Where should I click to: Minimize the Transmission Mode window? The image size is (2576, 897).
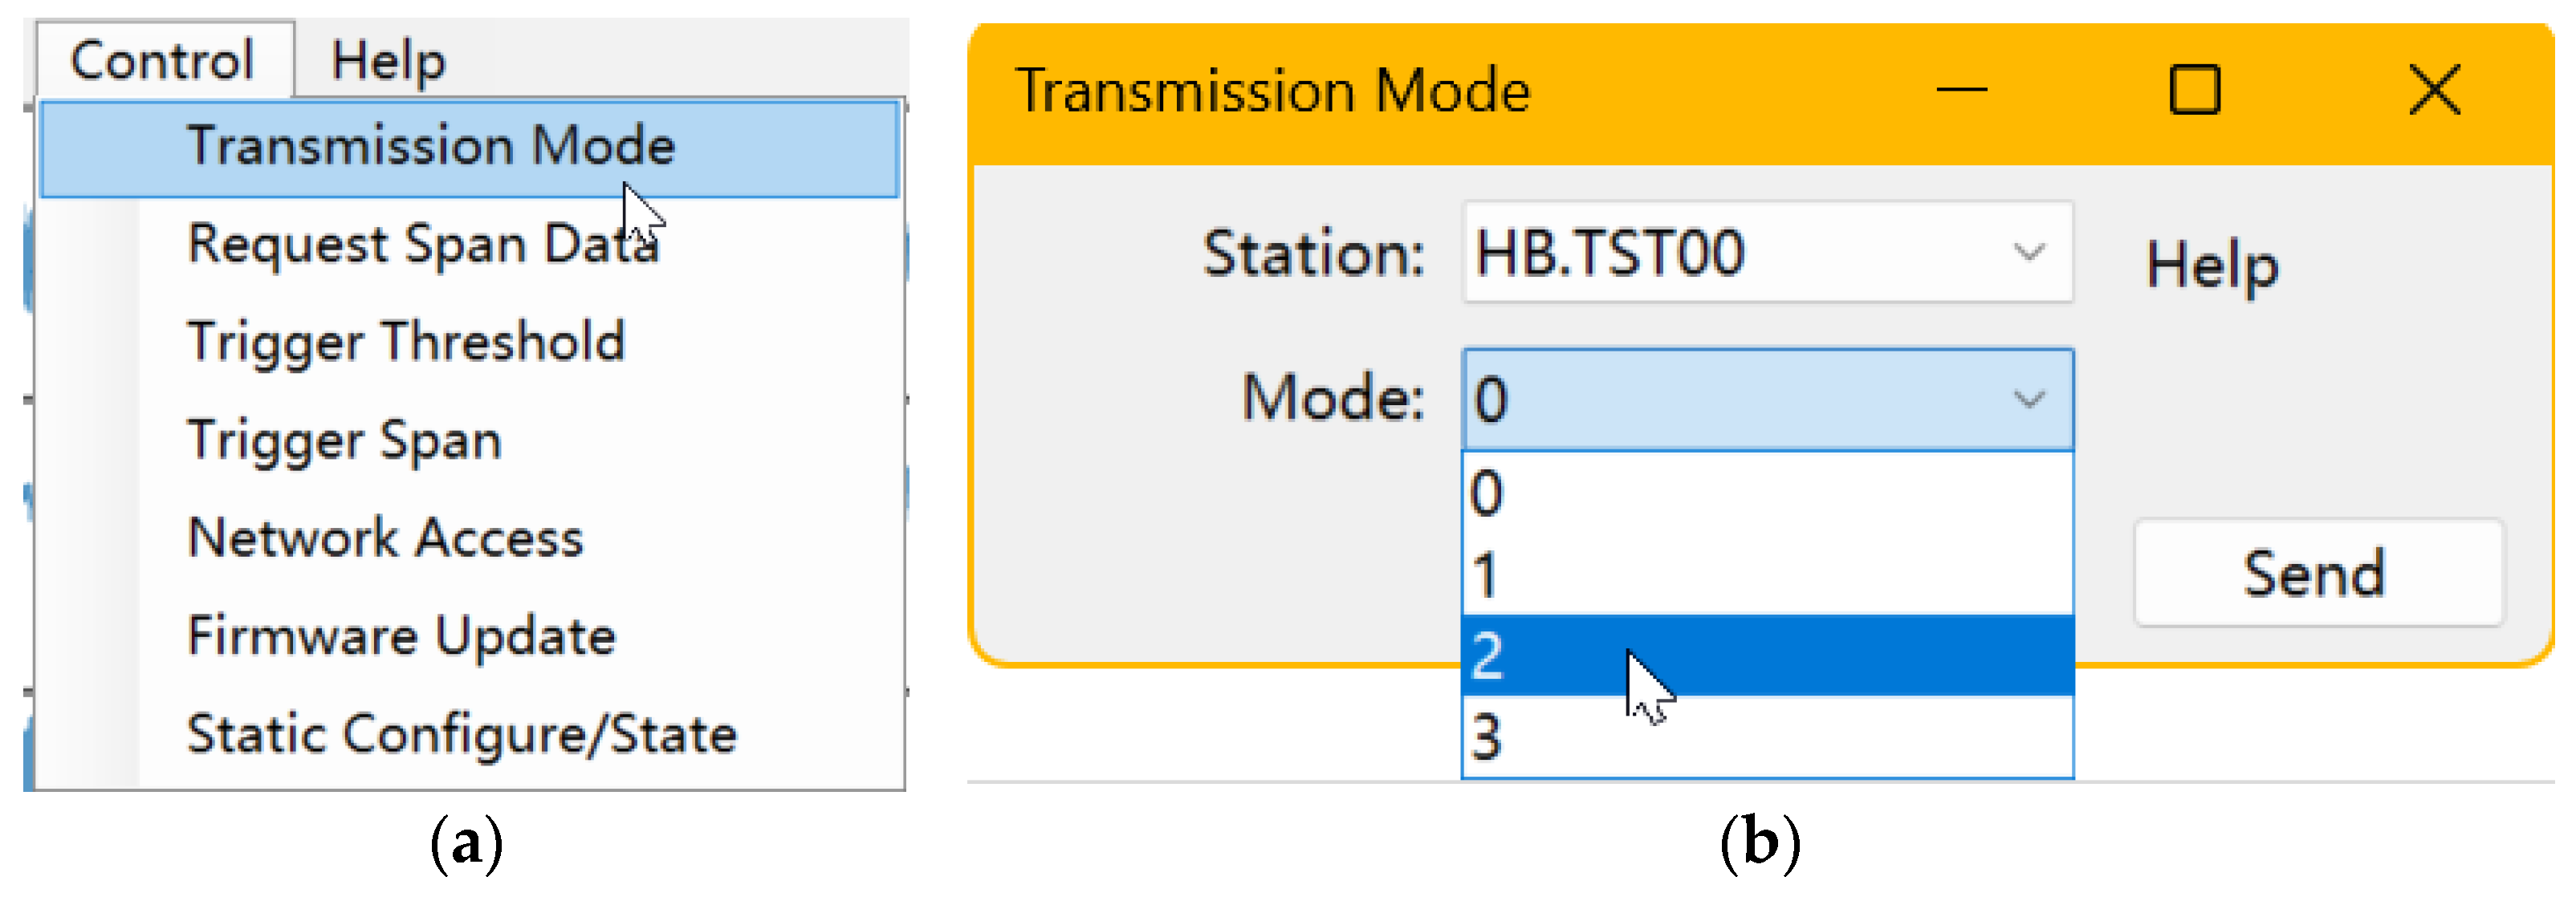pyautogui.click(x=1962, y=90)
